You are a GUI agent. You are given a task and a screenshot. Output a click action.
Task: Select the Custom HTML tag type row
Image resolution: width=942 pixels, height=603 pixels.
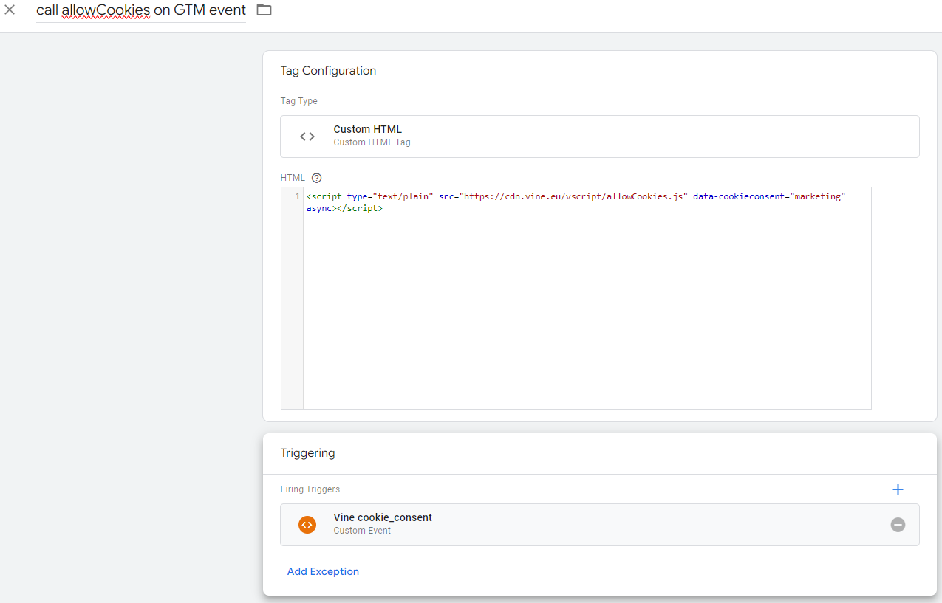pos(600,137)
